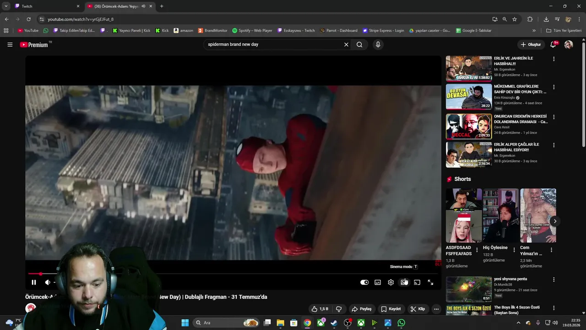Show hidden system tray icons
This screenshot has width=586, height=330.
(518, 323)
